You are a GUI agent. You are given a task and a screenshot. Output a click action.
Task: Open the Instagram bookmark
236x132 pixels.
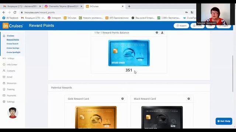click(54, 18)
